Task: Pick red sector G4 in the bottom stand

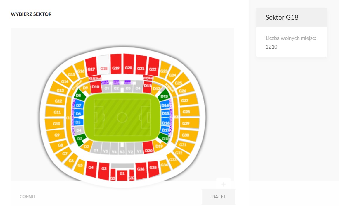Action: [x=91, y=169]
